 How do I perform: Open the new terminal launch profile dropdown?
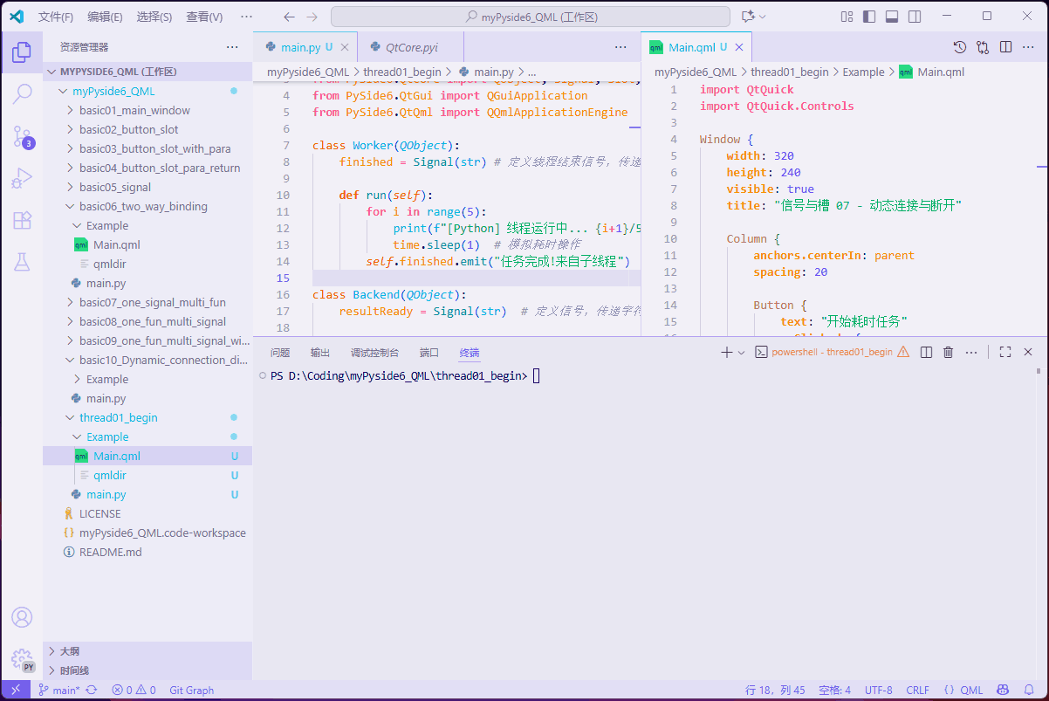coord(742,352)
